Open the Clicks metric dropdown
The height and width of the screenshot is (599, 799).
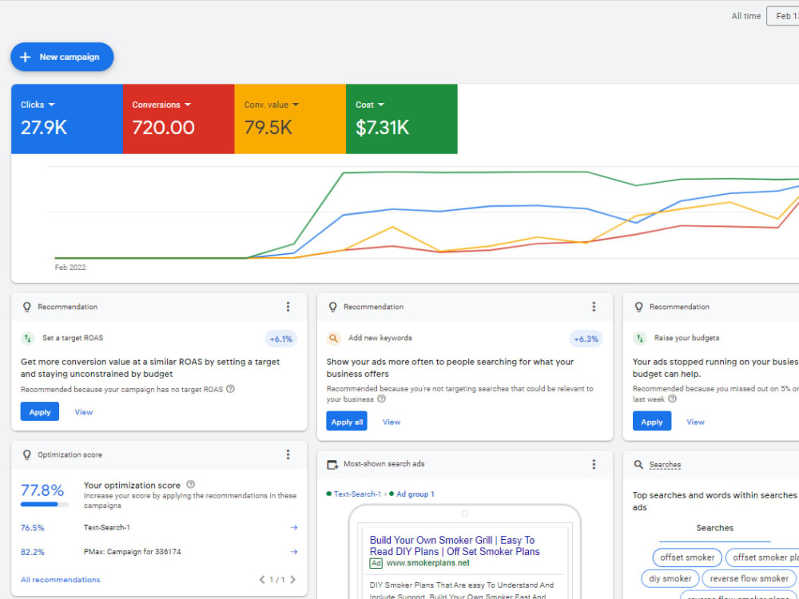(x=38, y=105)
